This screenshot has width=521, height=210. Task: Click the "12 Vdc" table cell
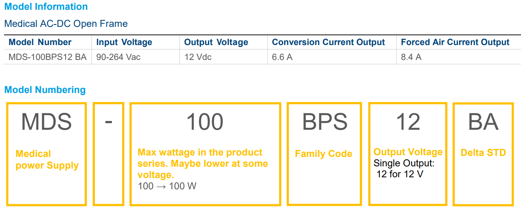(x=198, y=57)
